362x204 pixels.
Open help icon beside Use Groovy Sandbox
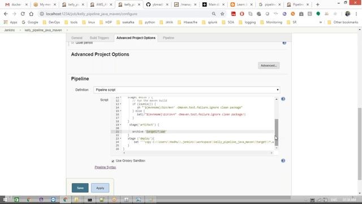tap(283, 161)
